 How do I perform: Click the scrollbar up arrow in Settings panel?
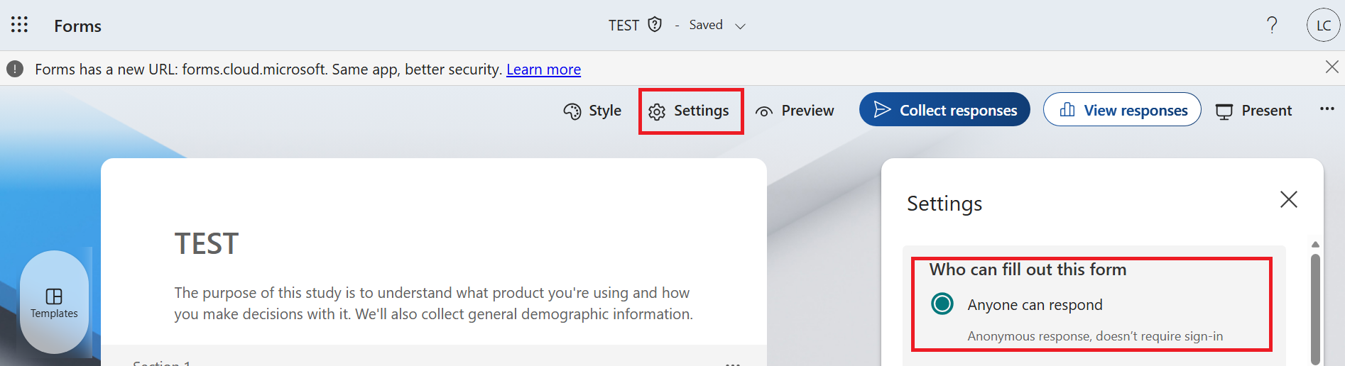1315,245
